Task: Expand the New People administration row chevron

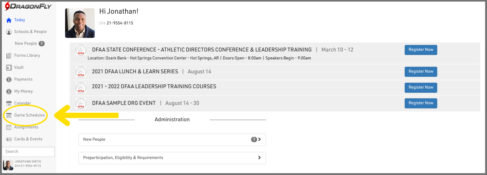Action: 259,139
